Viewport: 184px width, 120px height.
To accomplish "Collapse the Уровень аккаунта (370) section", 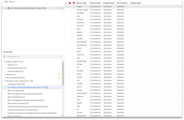I will click(x=4, y=62).
